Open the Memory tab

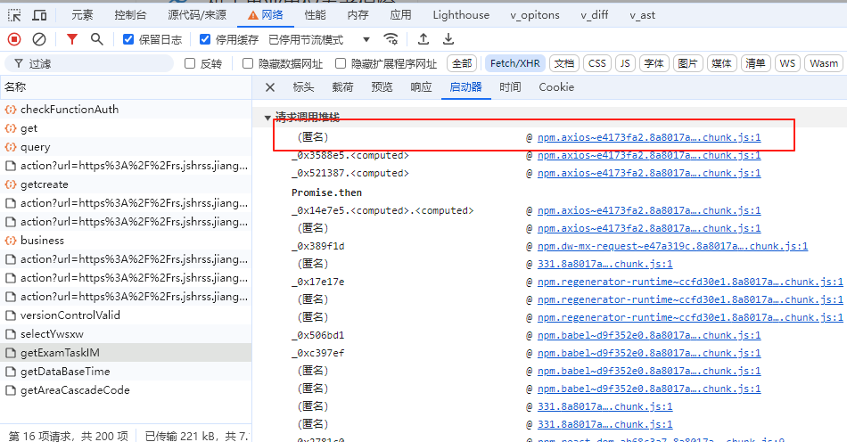click(x=358, y=15)
